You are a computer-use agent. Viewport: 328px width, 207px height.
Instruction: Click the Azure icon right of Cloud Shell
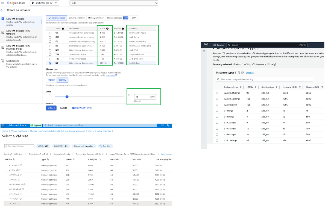point(168,125)
